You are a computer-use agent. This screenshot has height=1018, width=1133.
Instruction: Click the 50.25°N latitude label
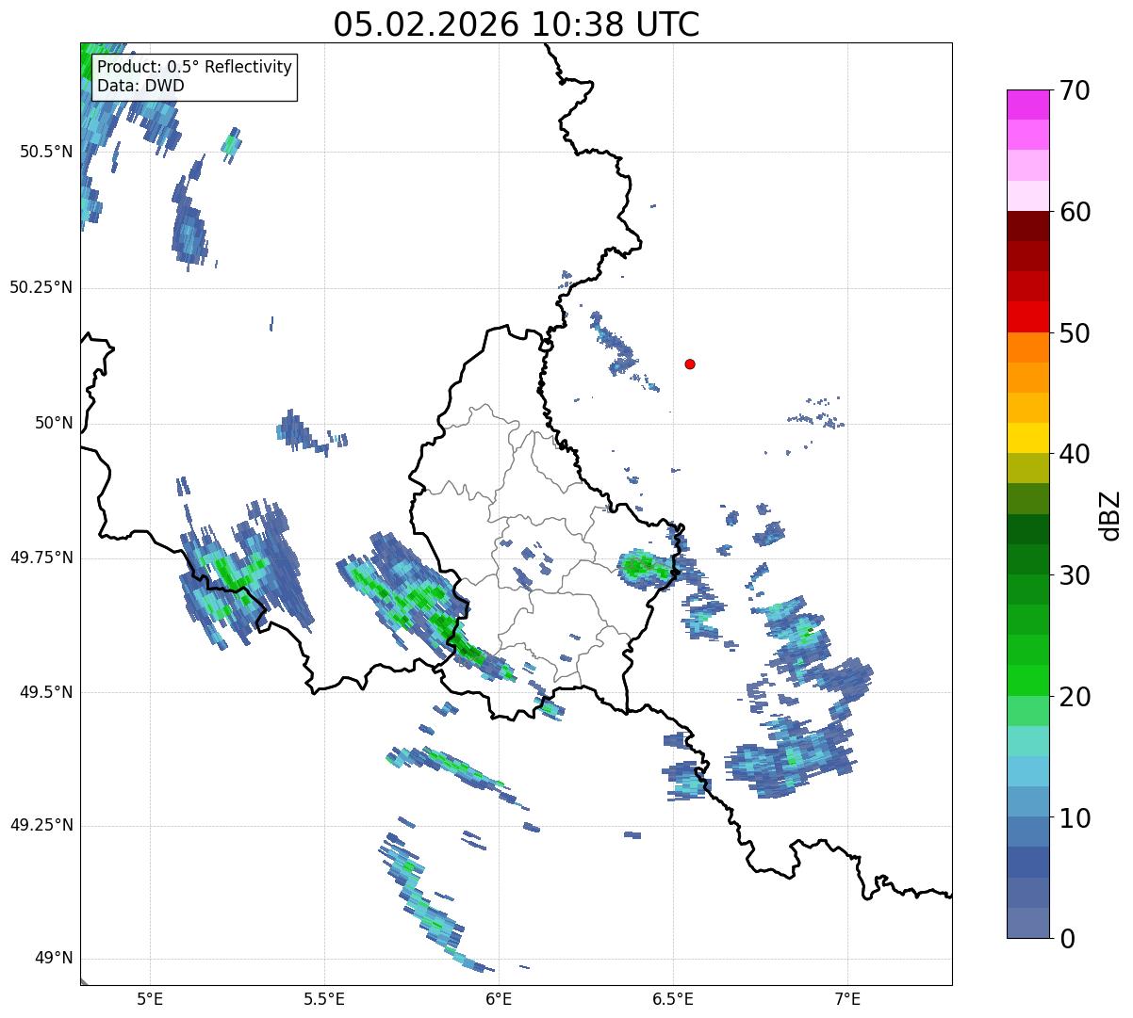coord(41,288)
